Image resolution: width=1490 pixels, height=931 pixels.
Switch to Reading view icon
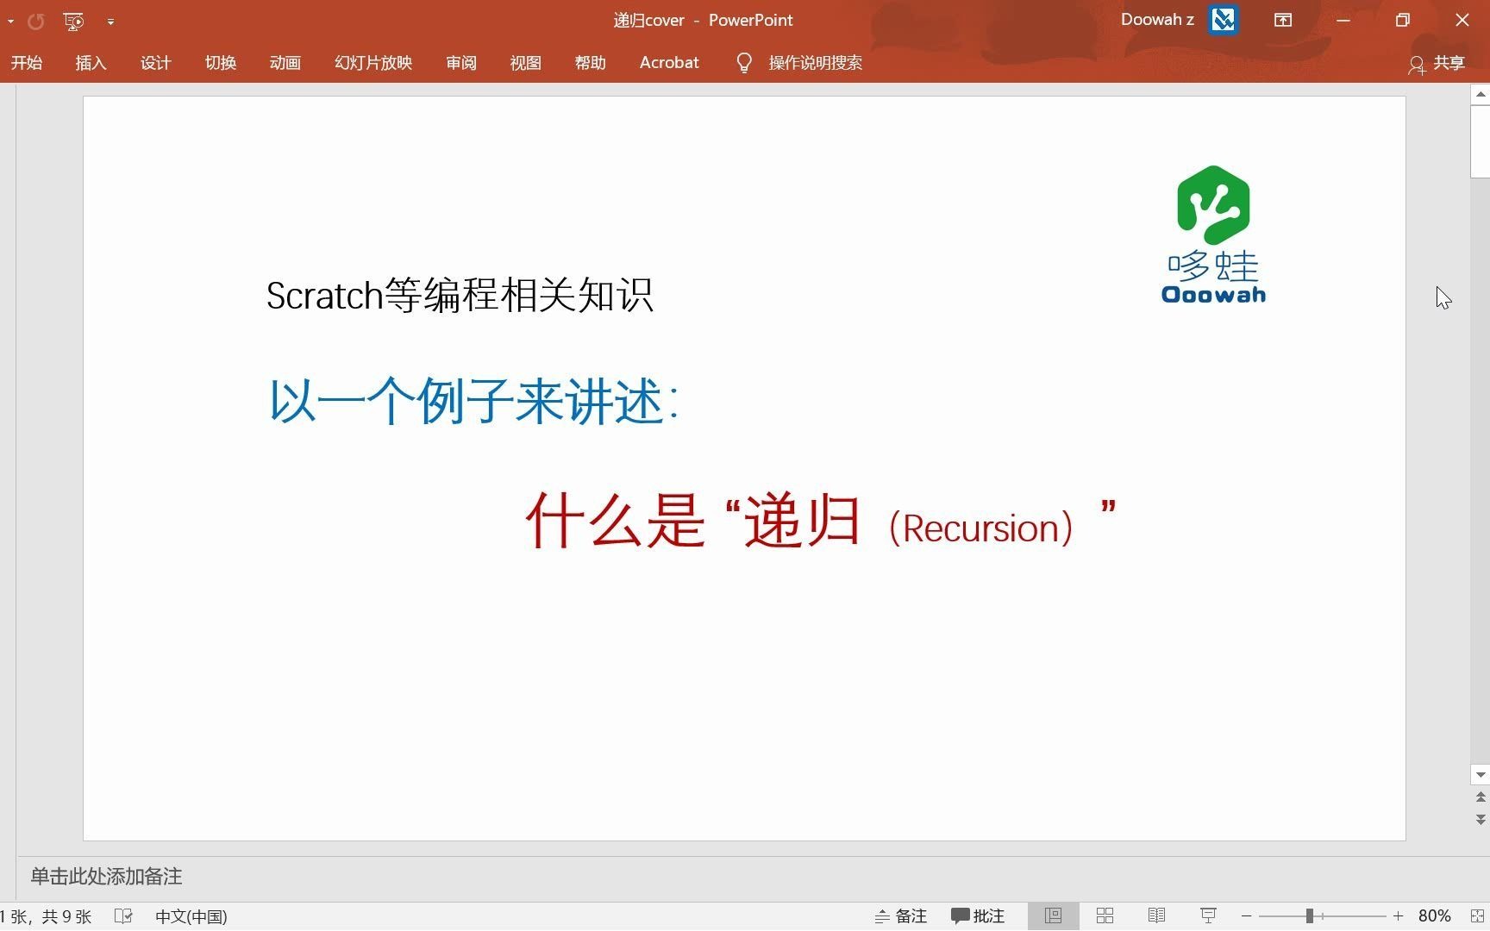(1156, 916)
